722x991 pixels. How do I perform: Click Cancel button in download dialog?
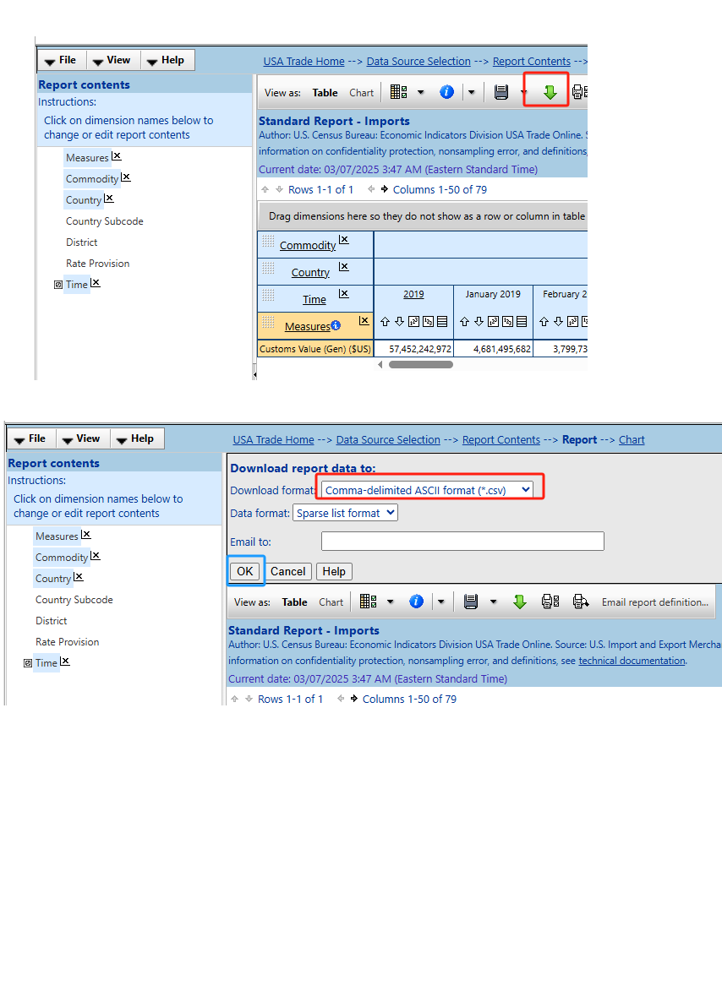click(x=287, y=571)
